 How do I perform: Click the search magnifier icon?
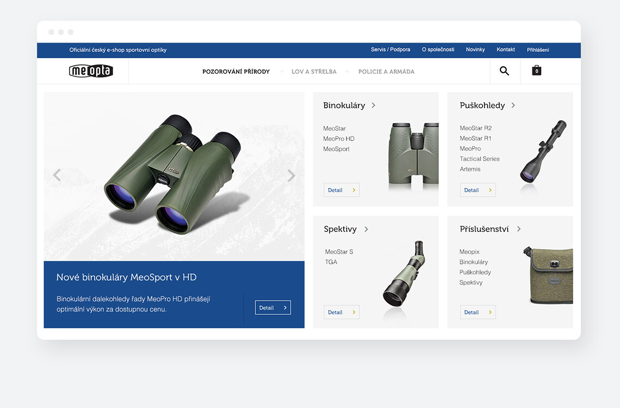point(504,71)
